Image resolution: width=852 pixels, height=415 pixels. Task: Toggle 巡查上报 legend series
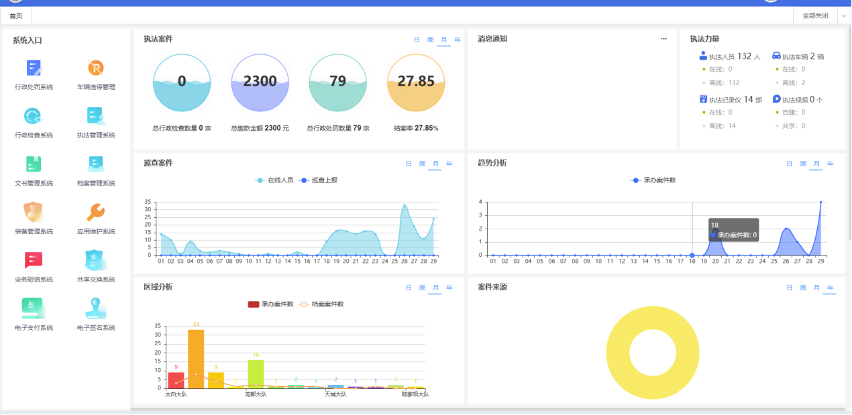tap(318, 180)
